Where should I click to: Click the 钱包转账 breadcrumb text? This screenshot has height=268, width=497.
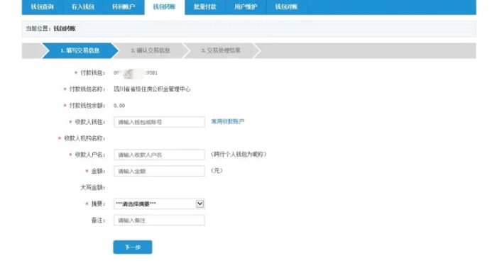click(65, 29)
